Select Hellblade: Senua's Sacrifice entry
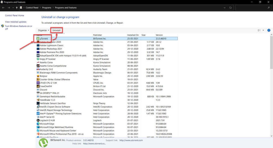The image size is (273, 148). click(x=107, y=103)
